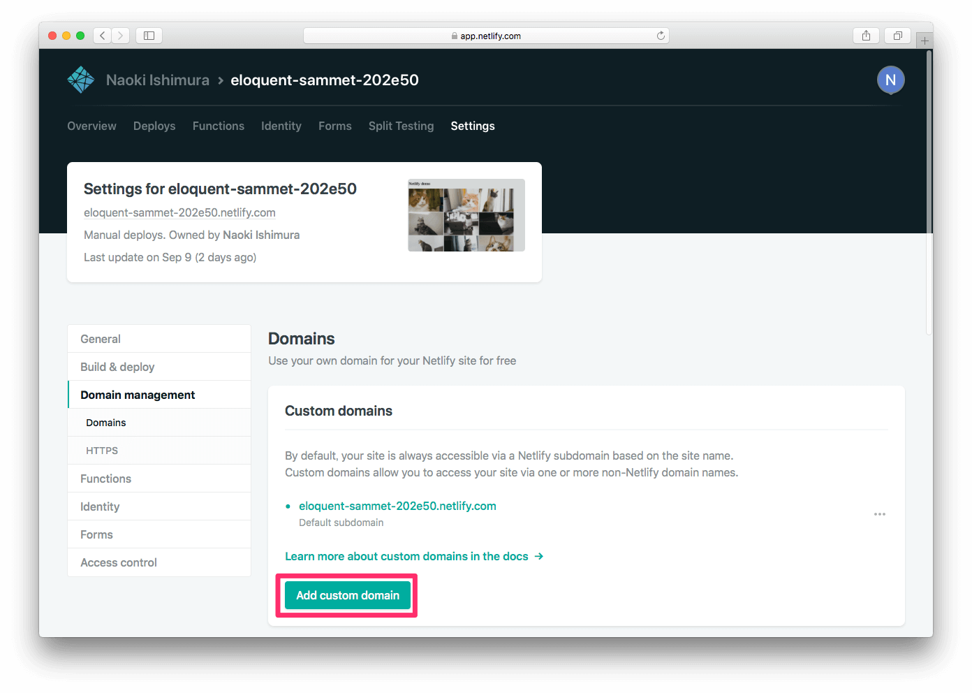972x693 pixels.
Task: Go back with Safari back arrow
Action: [103, 36]
